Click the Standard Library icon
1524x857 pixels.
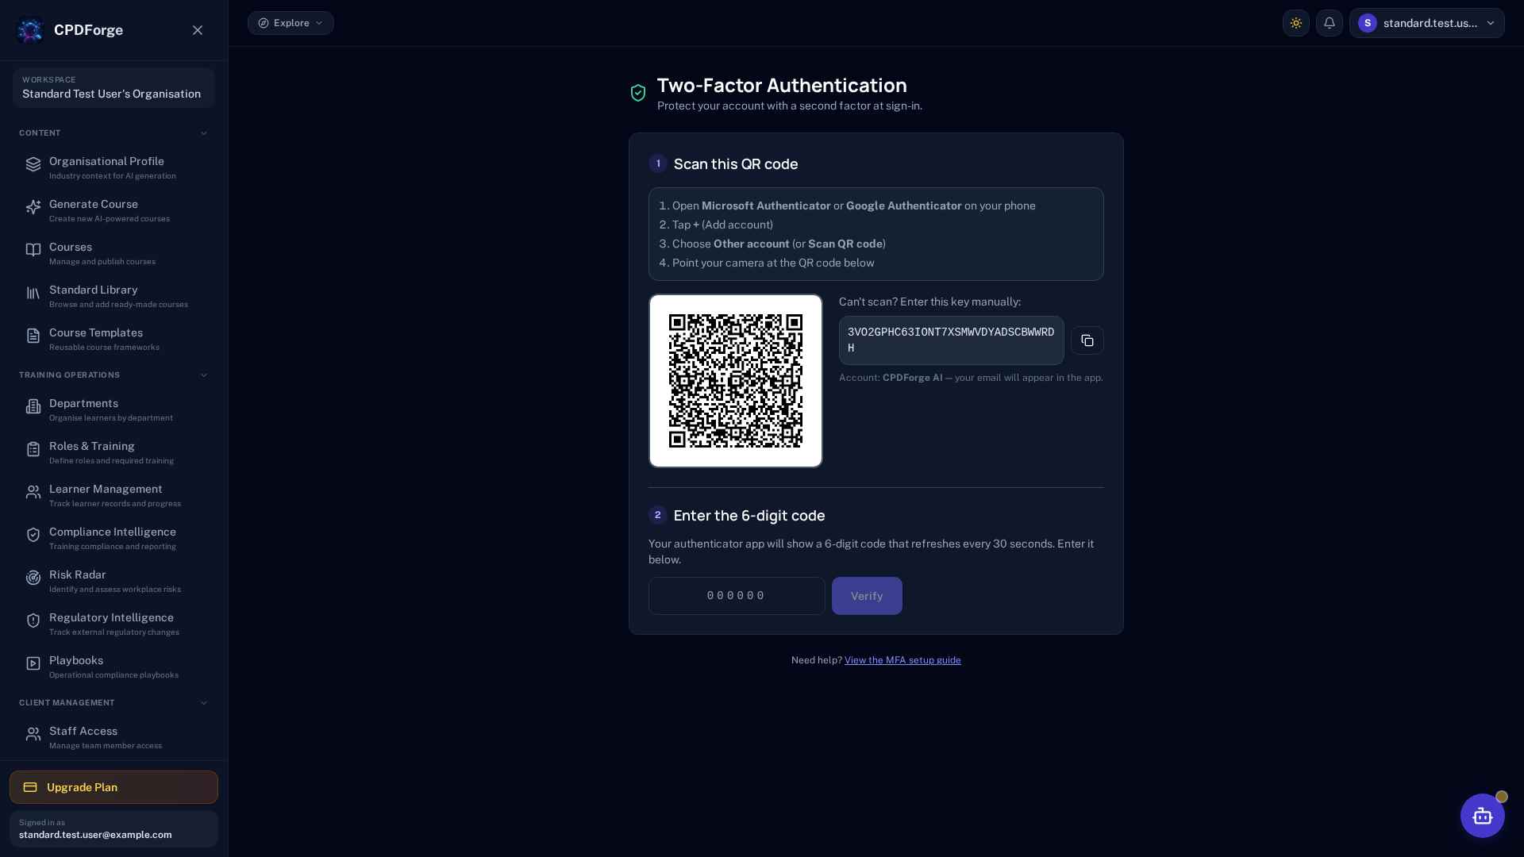point(33,293)
